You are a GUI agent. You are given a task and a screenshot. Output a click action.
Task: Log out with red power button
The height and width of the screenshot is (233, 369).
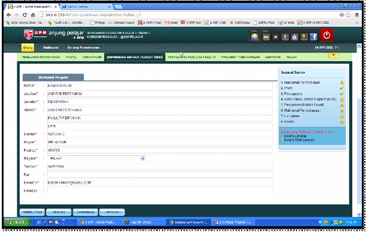click(x=327, y=35)
